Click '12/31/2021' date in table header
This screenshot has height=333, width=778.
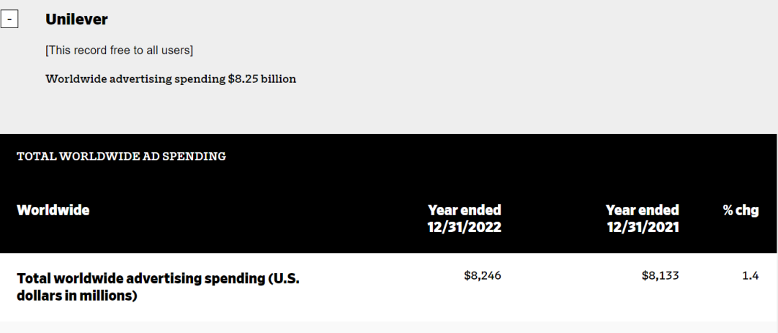click(x=643, y=227)
